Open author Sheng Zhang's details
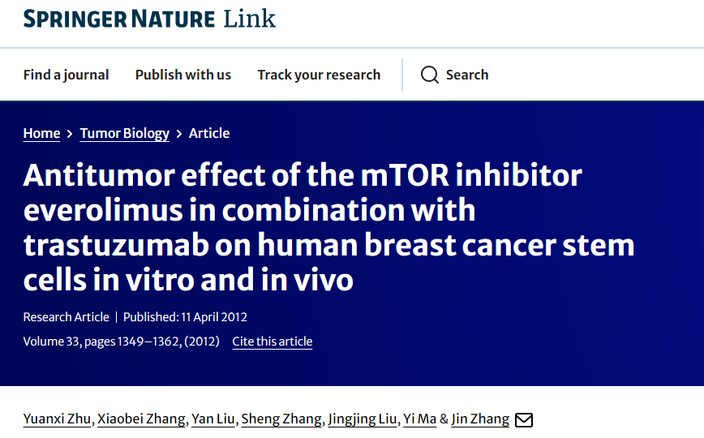 tap(281, 419)
